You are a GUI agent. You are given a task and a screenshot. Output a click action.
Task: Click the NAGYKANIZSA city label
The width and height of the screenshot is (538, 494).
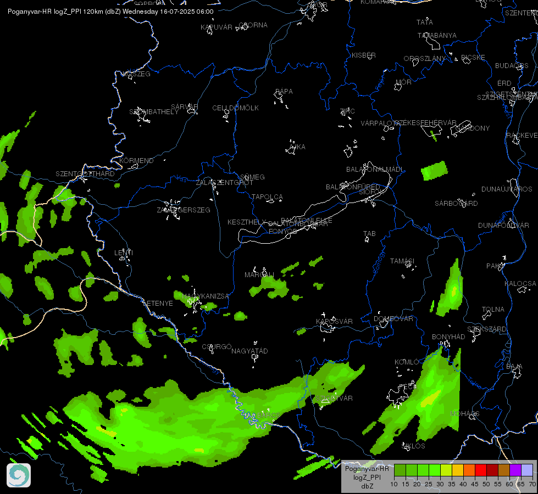pos(206,296)
